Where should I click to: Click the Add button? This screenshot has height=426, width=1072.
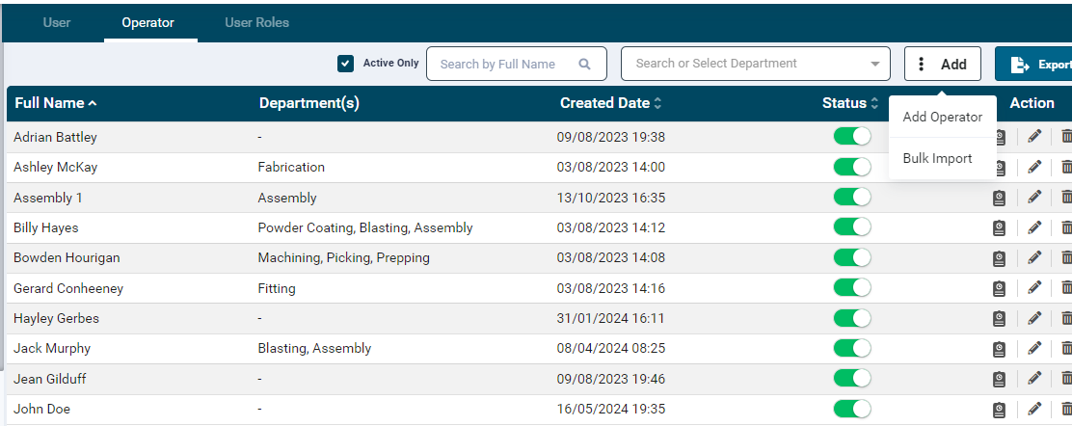pyautogui.click(x=942, y=65)
